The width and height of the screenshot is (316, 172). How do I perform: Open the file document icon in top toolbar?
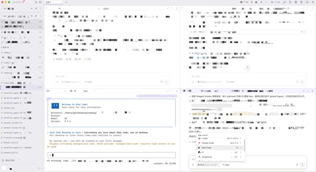point(290,2)
